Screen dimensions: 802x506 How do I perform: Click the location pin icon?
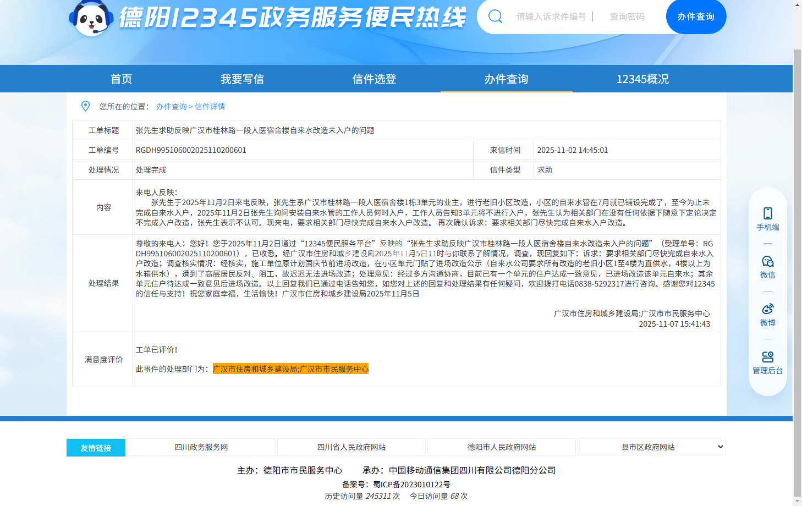coord(85,106)
